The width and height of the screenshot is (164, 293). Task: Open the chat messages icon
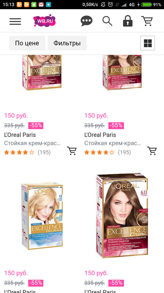(x=86, y=21)
